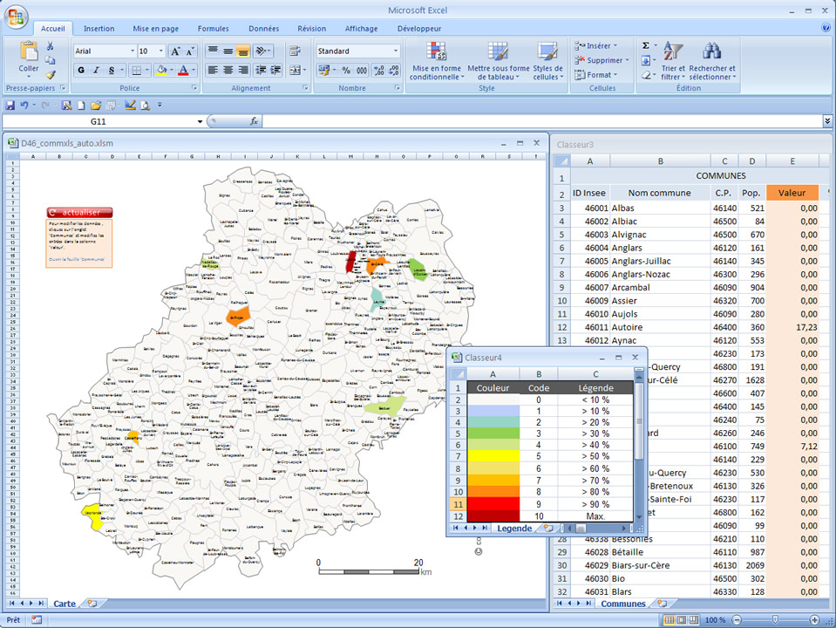Open the Insérer dropdown
Image resolution: width=836 pixels, height=628 pixels.
tap(595, 46)
